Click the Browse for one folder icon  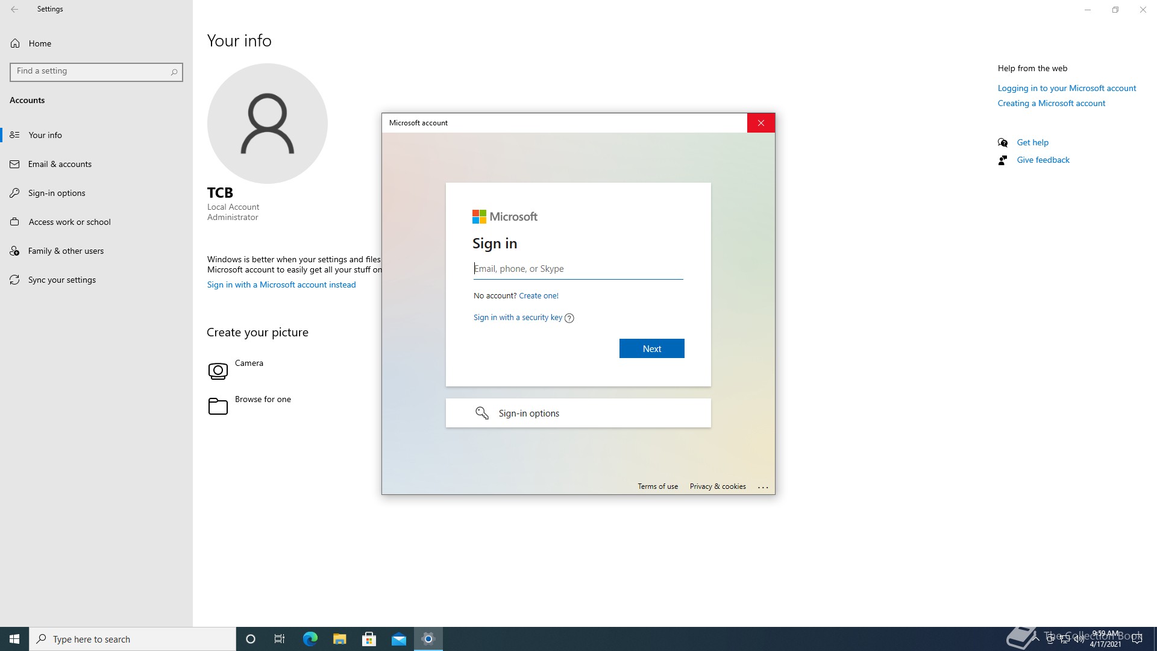coord(218,406)
